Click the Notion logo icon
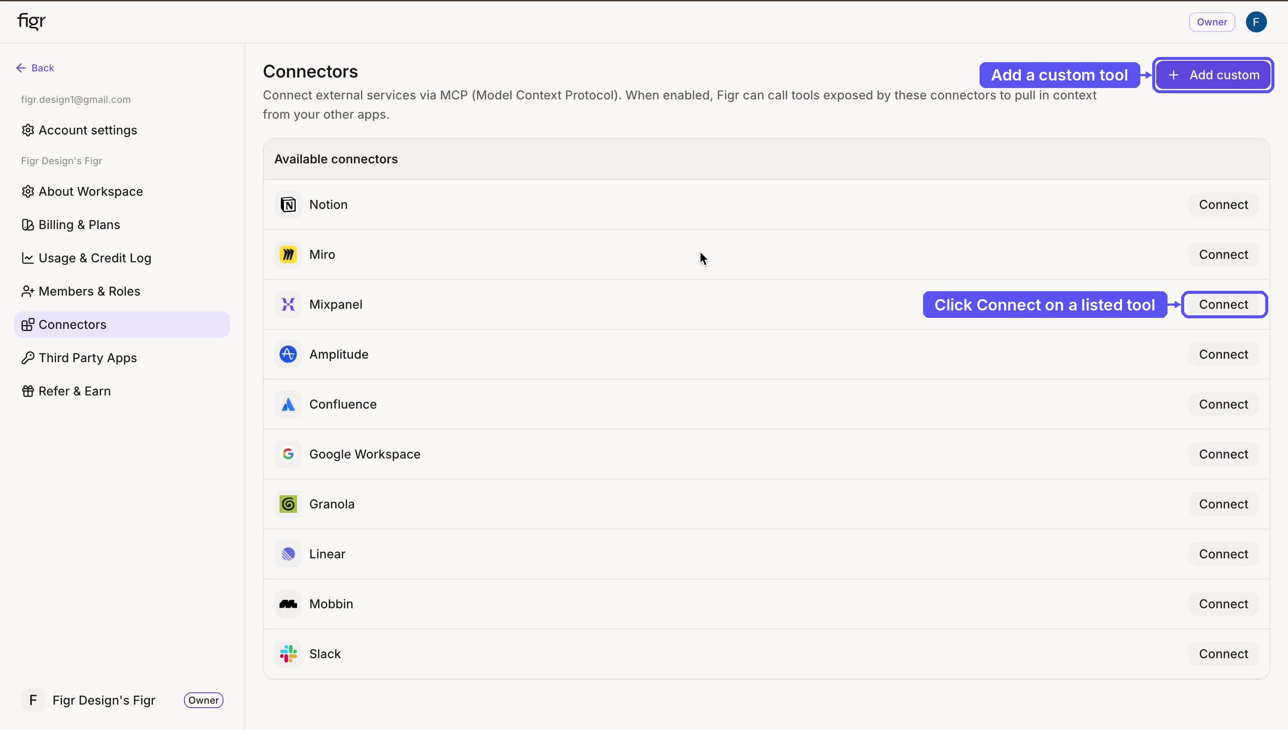 coord(288,205)
